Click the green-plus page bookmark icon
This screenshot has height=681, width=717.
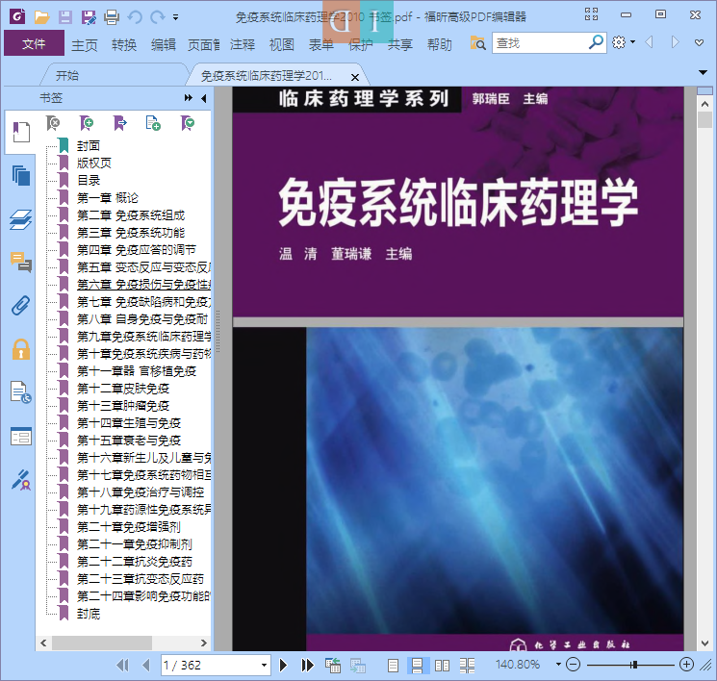point(153,123)
